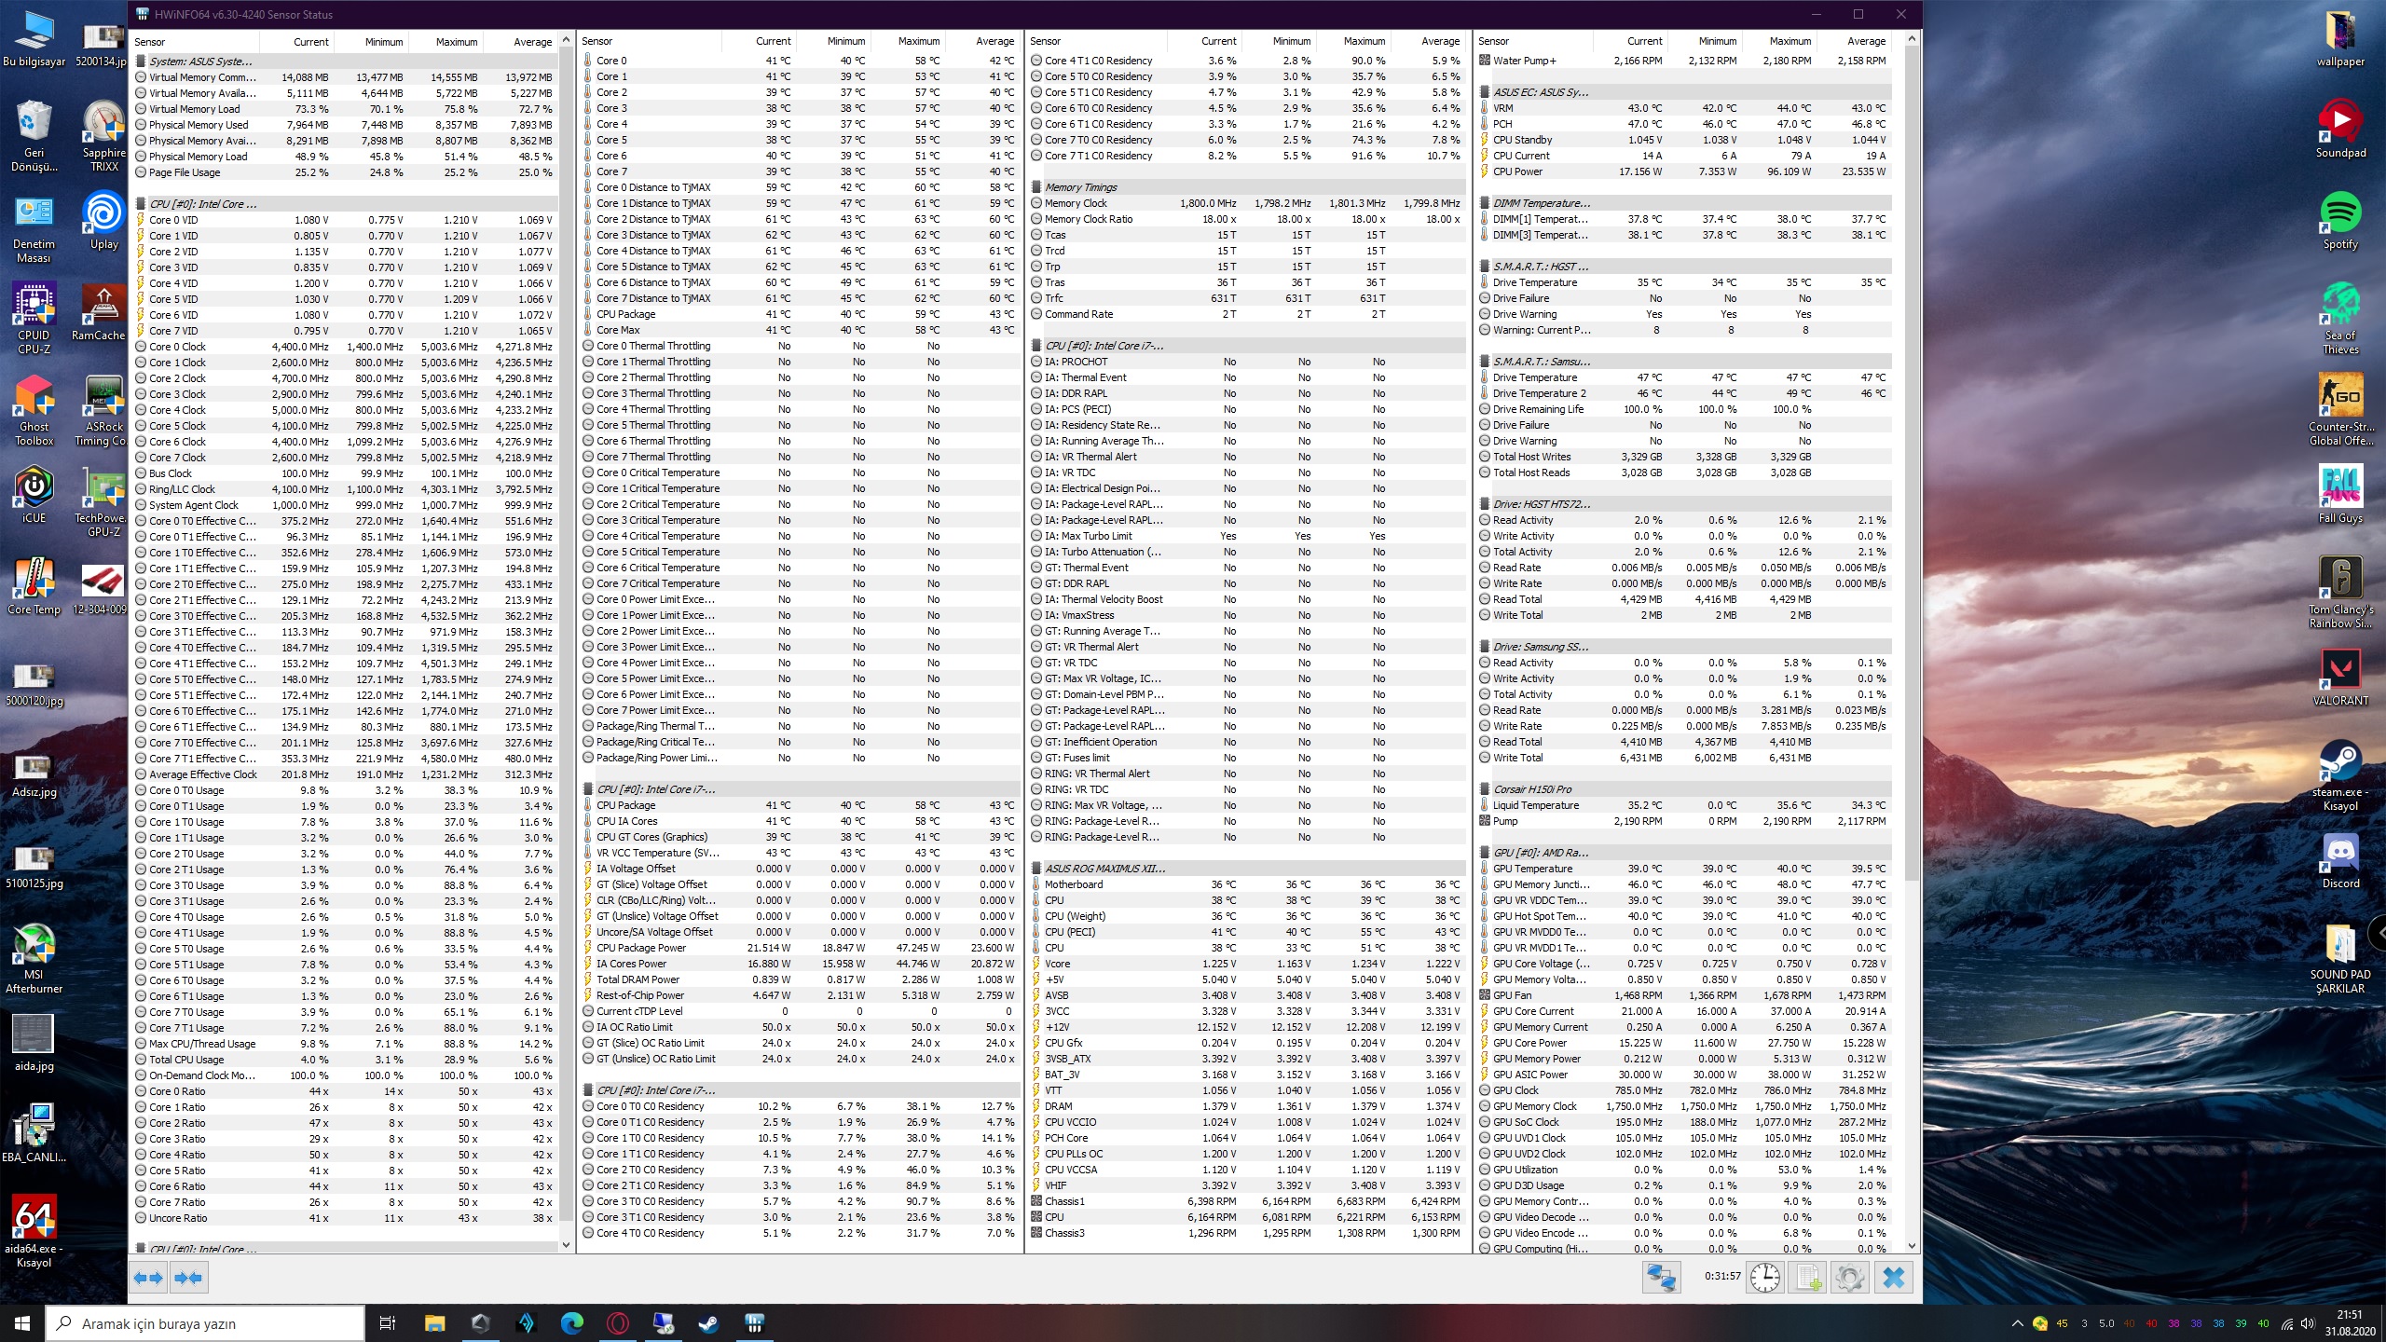Screen dimensions: 2386x1342
Task: Open Tom Clancy's Rainbow Six shortcut
Action: [x=2340, y=592]
